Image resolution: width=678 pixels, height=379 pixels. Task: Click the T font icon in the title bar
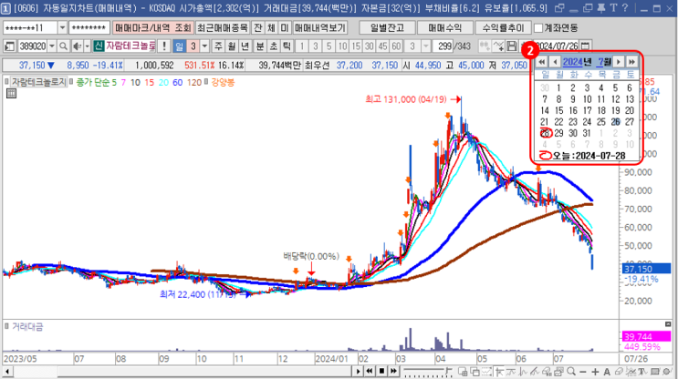[613, 8]
